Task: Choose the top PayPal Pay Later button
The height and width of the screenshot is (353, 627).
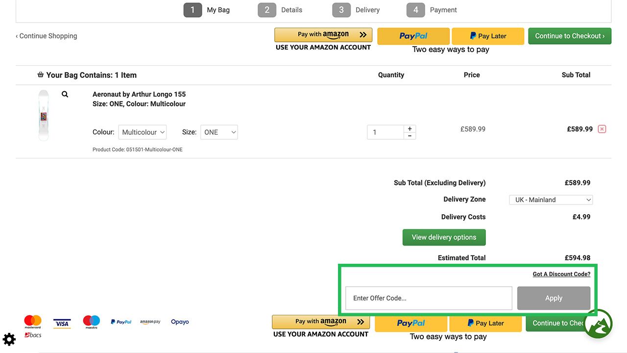Action: pyautogui.click(x=488, y=36)
